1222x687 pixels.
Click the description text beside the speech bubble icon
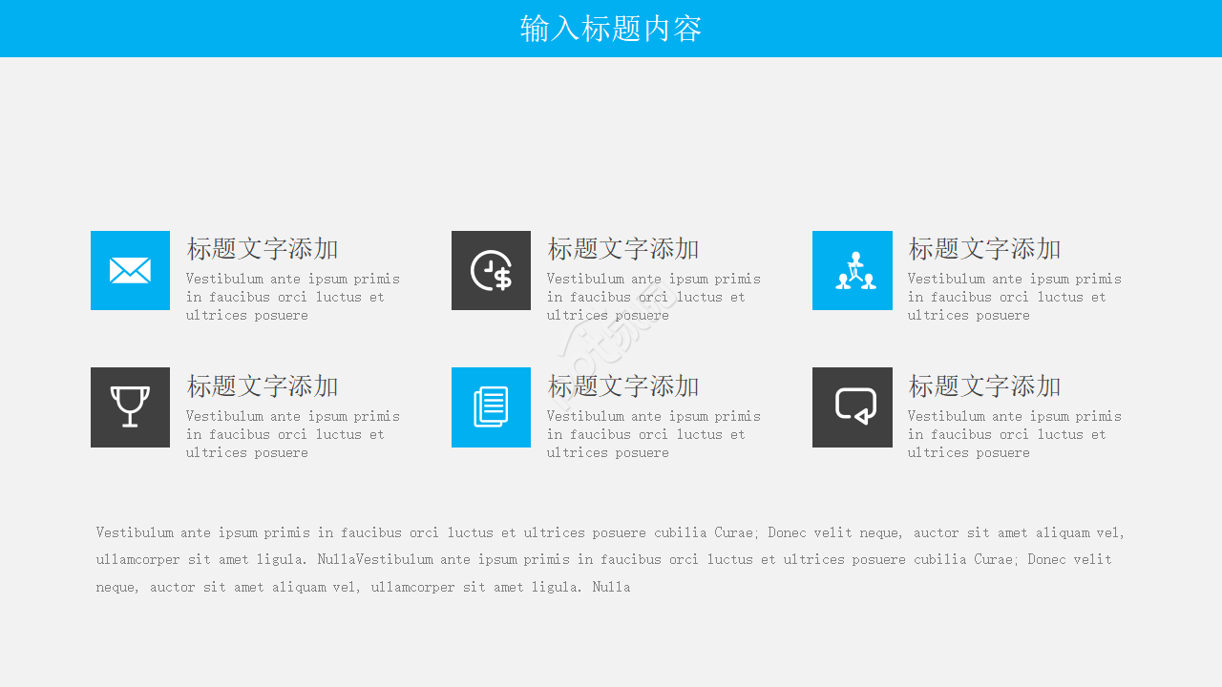click(x=1014, y=434)
